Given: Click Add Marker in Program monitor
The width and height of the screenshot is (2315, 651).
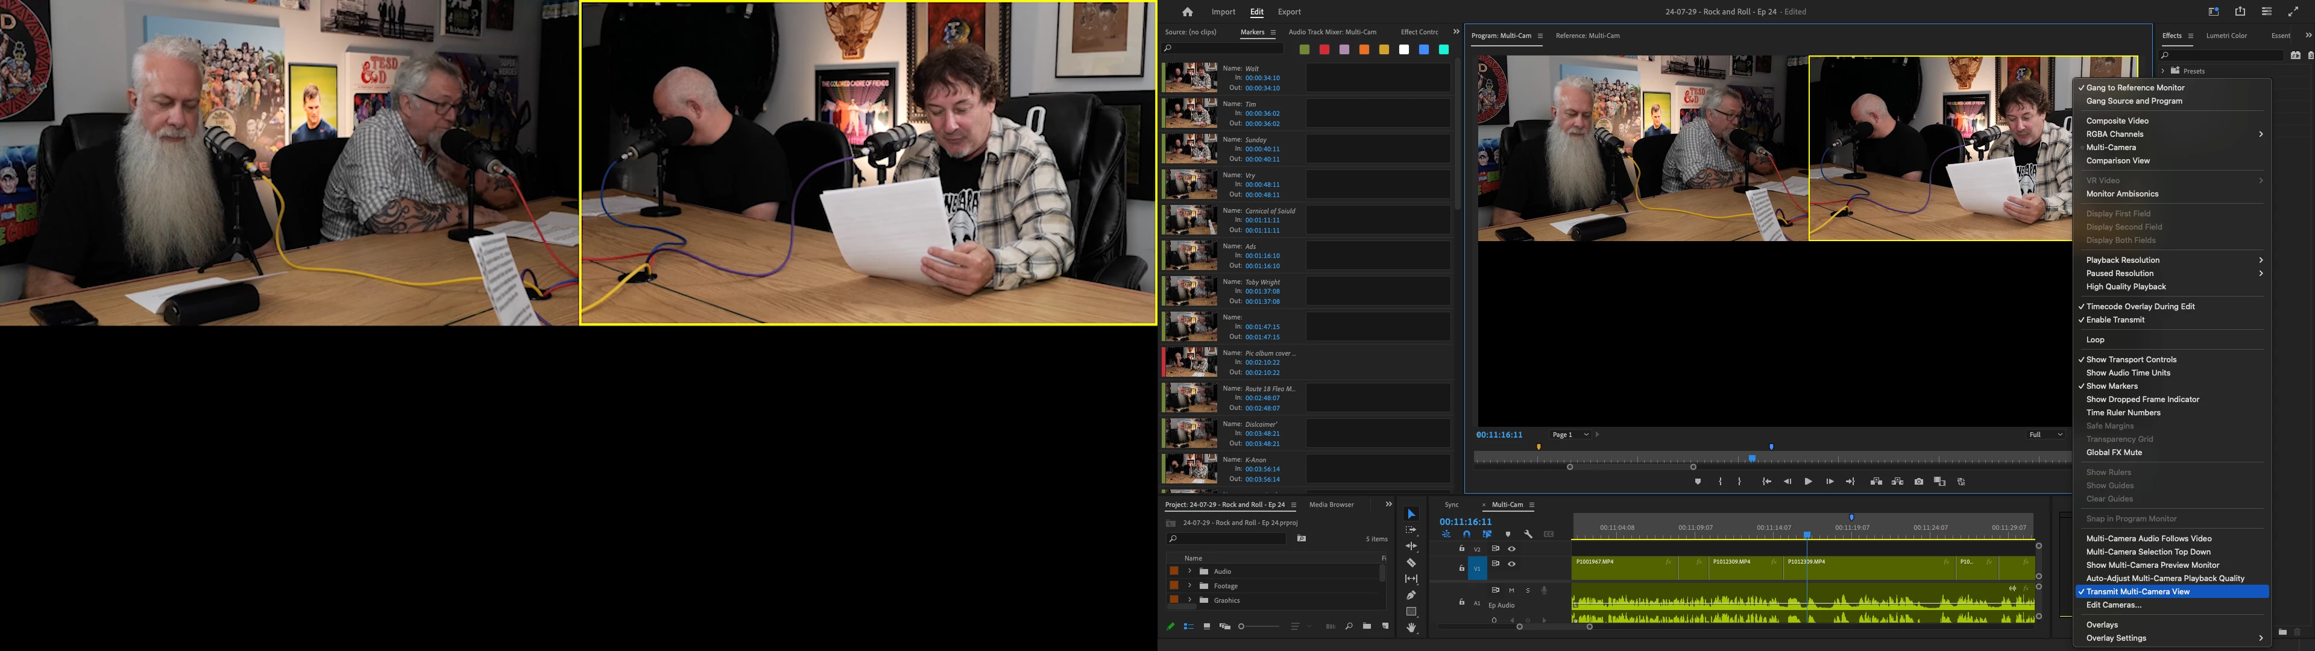Looking at the screenshot, I should 1698,482.
